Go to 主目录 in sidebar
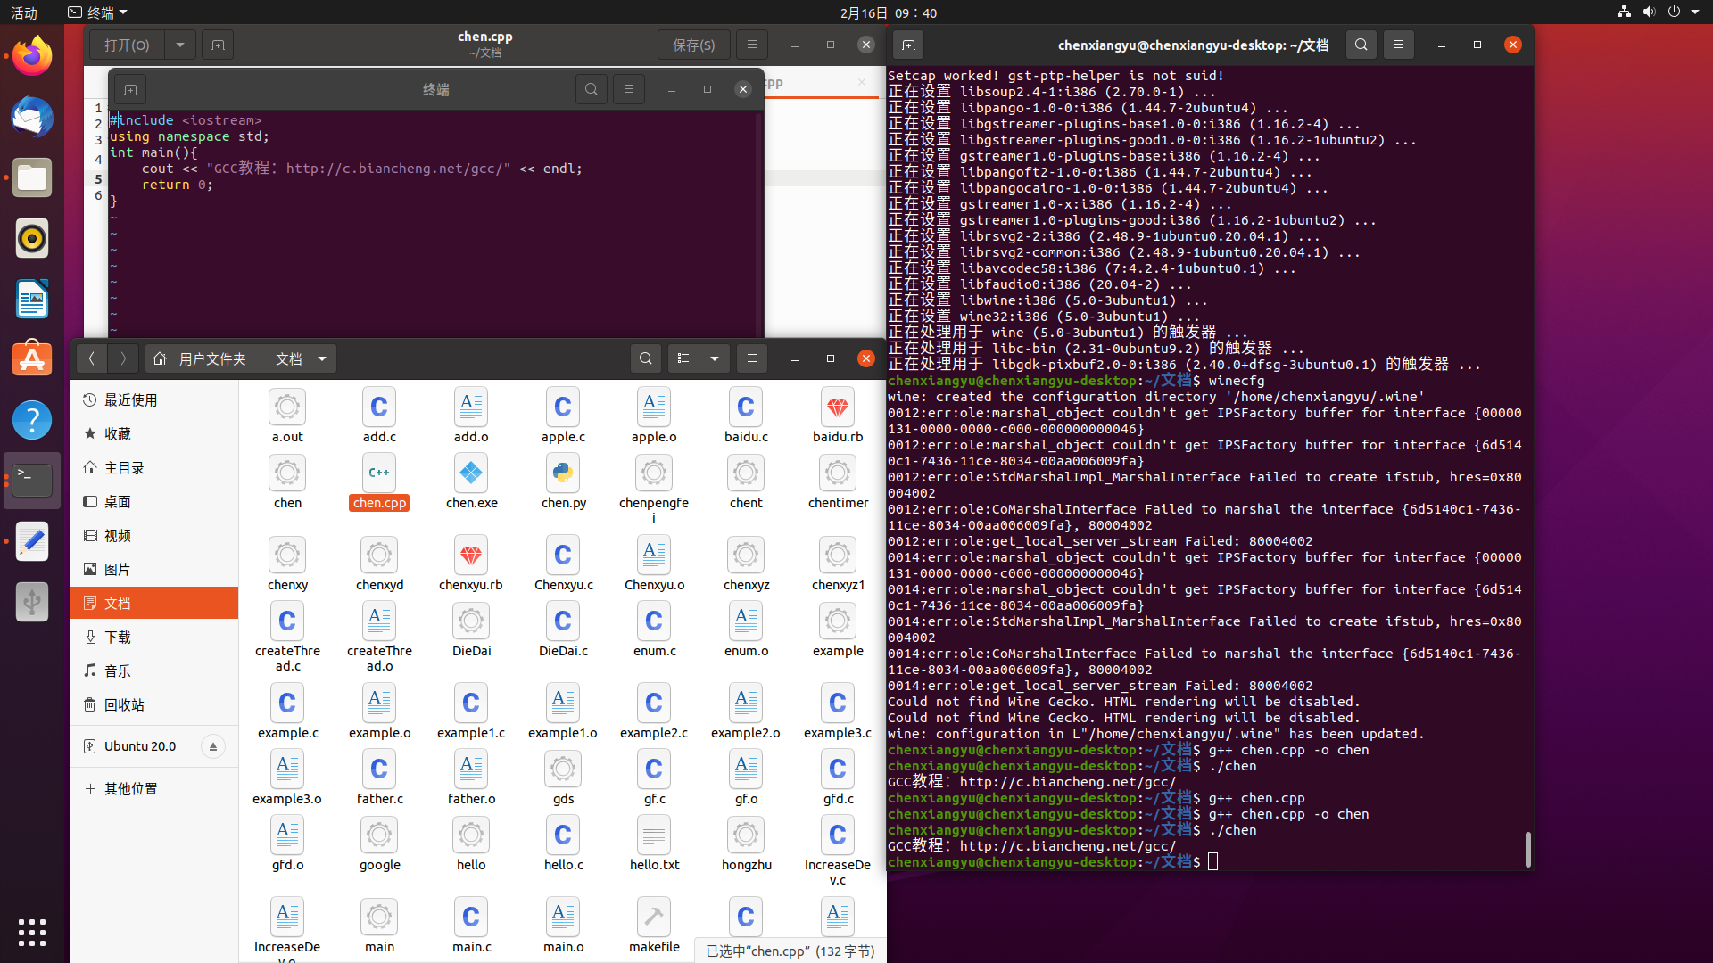1713x963 pixels. tap(154, 467)
